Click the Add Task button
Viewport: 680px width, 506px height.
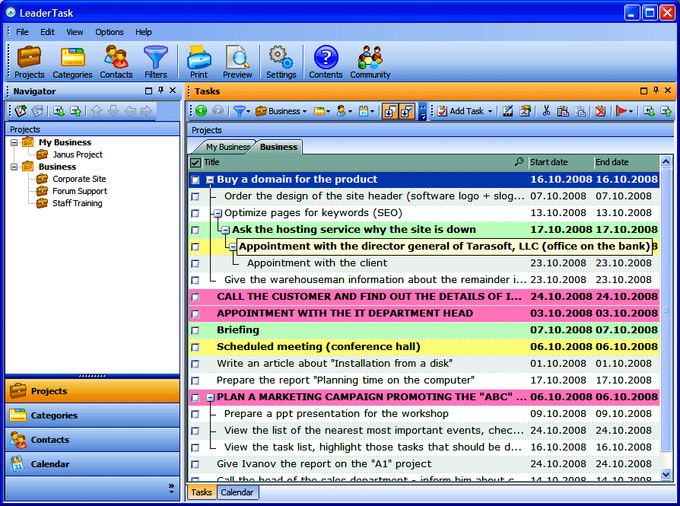[461, 111]
